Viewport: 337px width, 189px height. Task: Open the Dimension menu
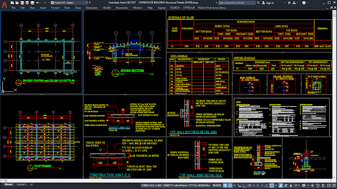[x=92, y=8]
